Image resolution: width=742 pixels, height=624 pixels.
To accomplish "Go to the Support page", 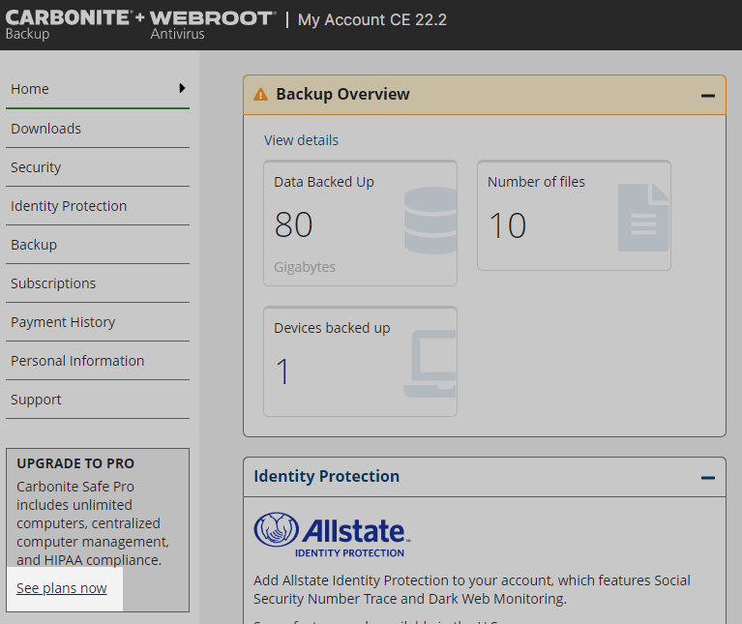I will coord(36,400).
